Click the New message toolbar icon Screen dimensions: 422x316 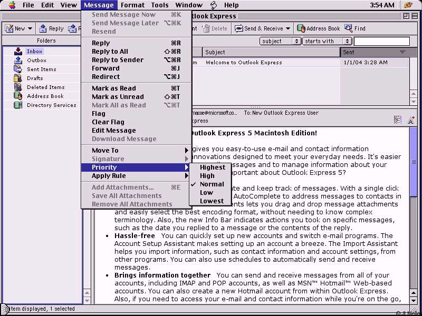pos(9,28)
